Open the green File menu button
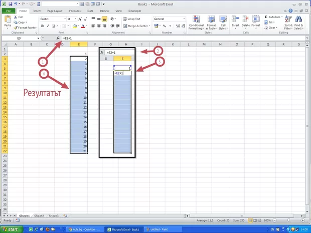Viewport: 311px width, 233px height. (x=8, y=10)
